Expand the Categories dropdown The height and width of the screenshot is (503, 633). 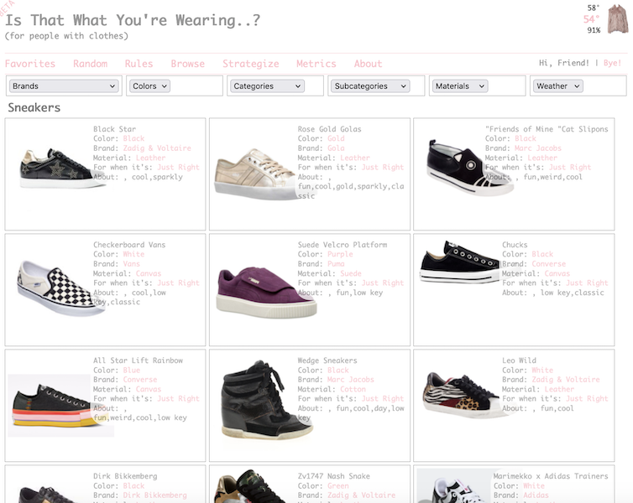[267, 86]
